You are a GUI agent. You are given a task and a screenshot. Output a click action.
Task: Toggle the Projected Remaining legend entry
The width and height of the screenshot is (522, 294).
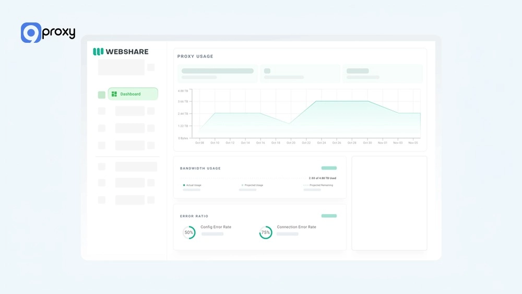pos(319,185)
